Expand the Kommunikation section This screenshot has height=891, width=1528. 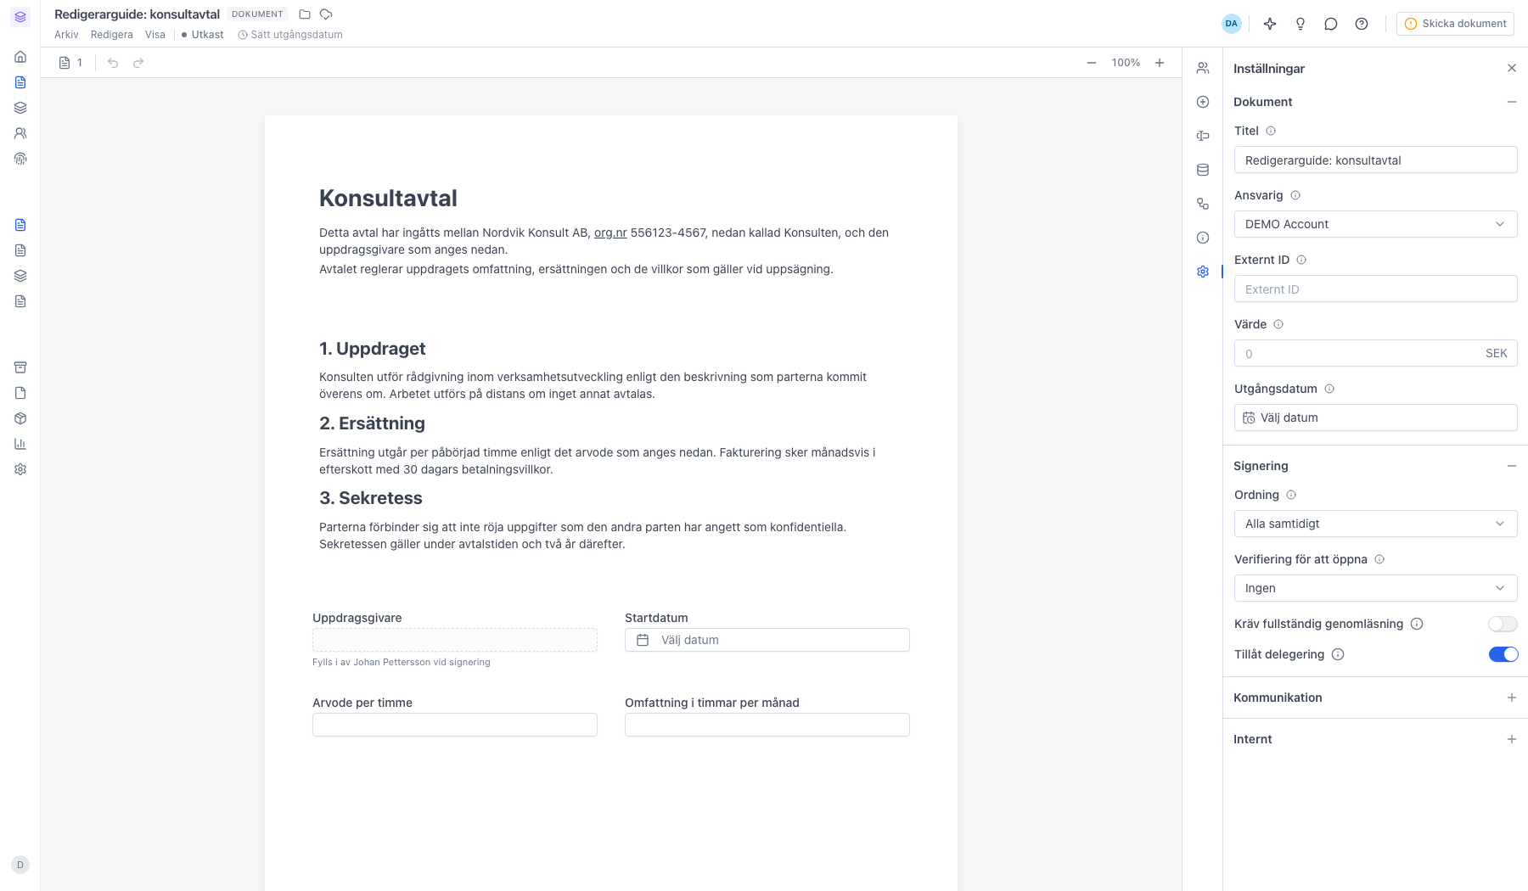(1375, 698)
